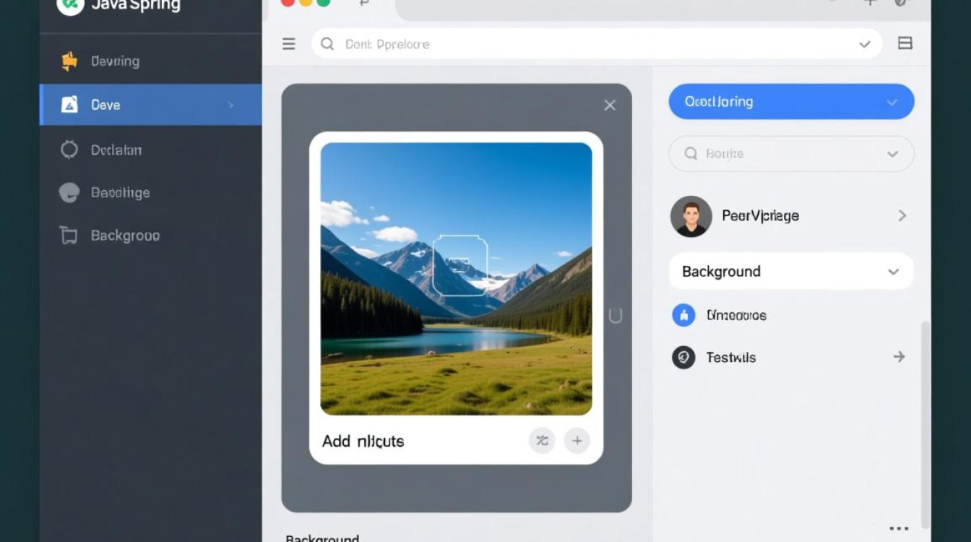971x542 pixels.
Task: Click the shuffle icon beside Add label
Action: (x=542, y=440)
